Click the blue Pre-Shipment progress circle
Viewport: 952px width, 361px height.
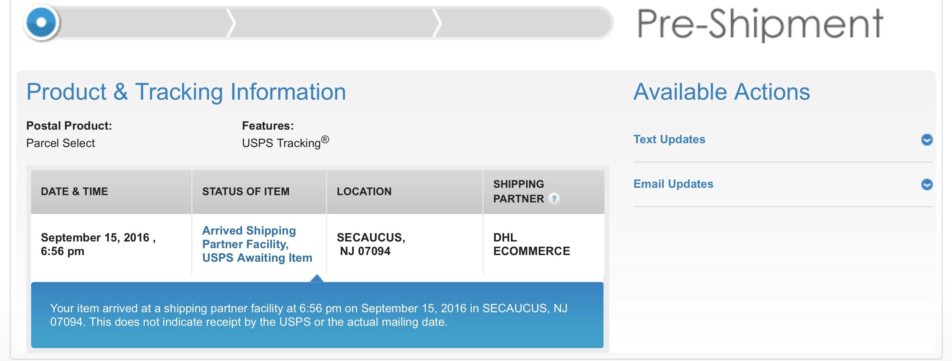point(42,23)
